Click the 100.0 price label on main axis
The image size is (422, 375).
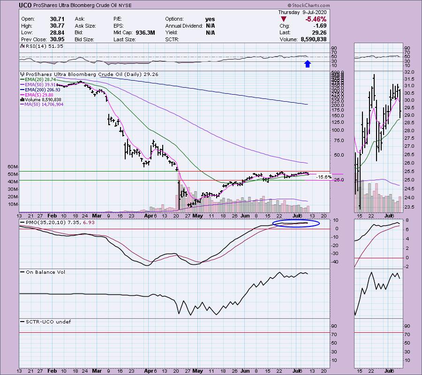[x=338, y=130]
